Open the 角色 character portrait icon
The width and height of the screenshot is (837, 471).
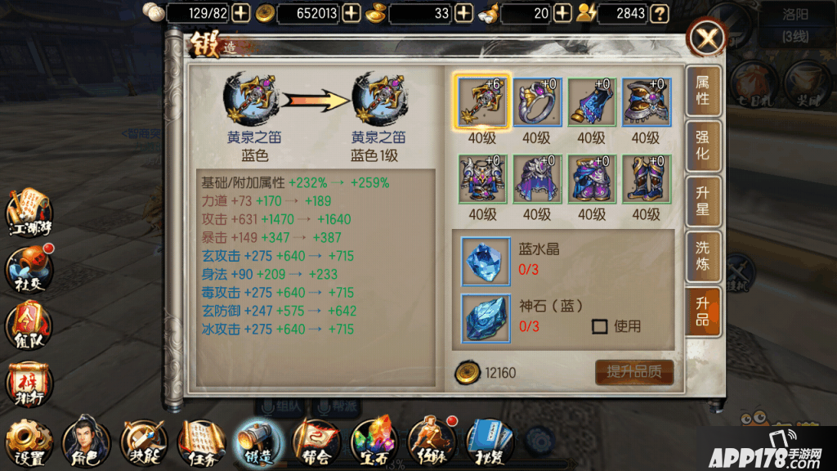(86, 442)
